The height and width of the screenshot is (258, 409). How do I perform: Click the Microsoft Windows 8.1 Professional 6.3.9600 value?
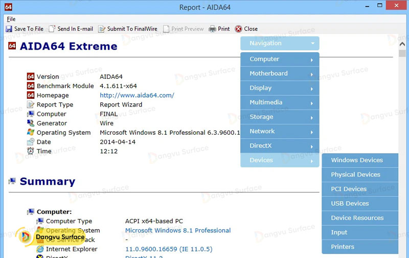(x=170, y=133)
